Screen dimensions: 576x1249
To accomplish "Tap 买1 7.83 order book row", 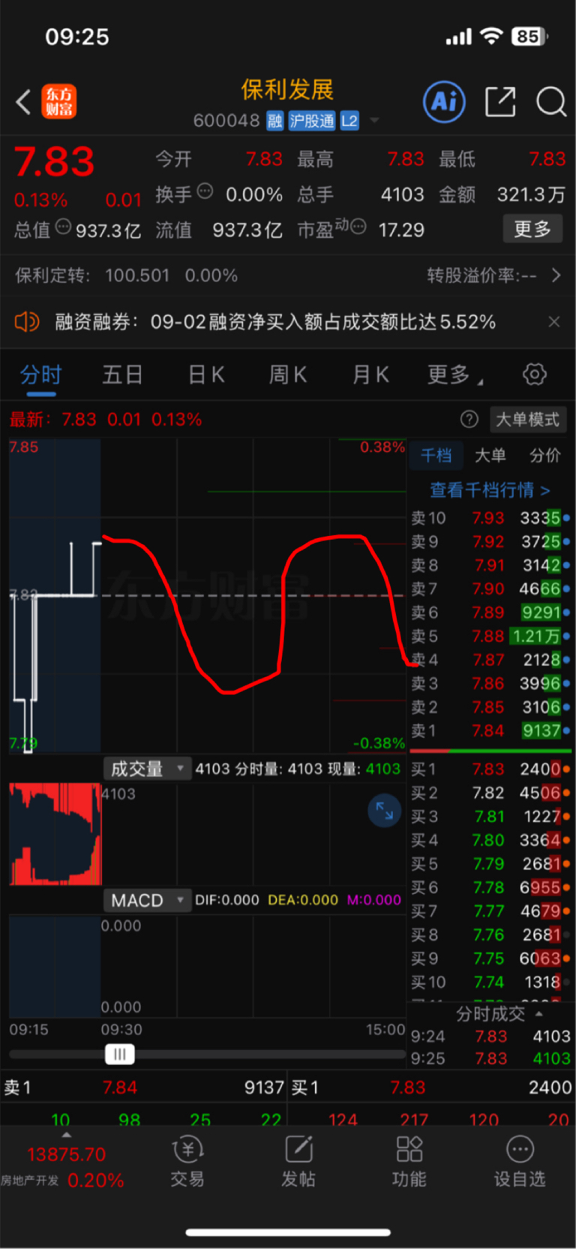I will (490, 769).
